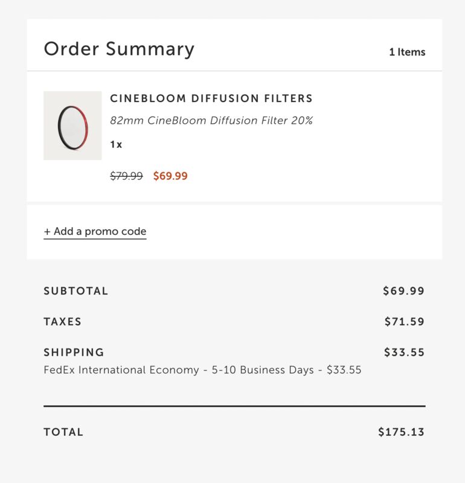The width and height of the screenshot is (465, 483).
Task: Click the subtotal amount $69.99
Action: [403, 291]
